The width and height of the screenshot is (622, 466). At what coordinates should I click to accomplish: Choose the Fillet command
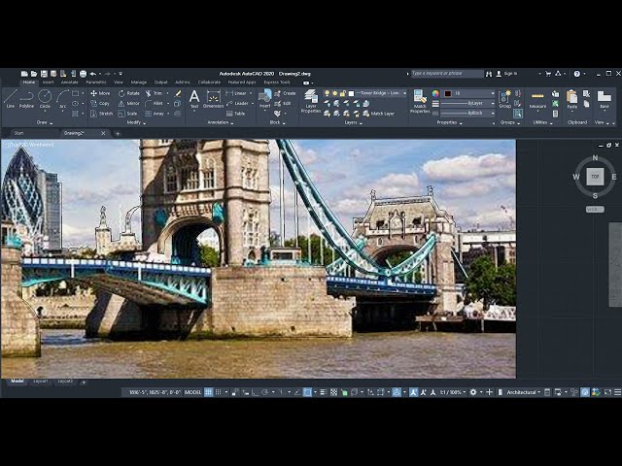(x=154, y=103)
